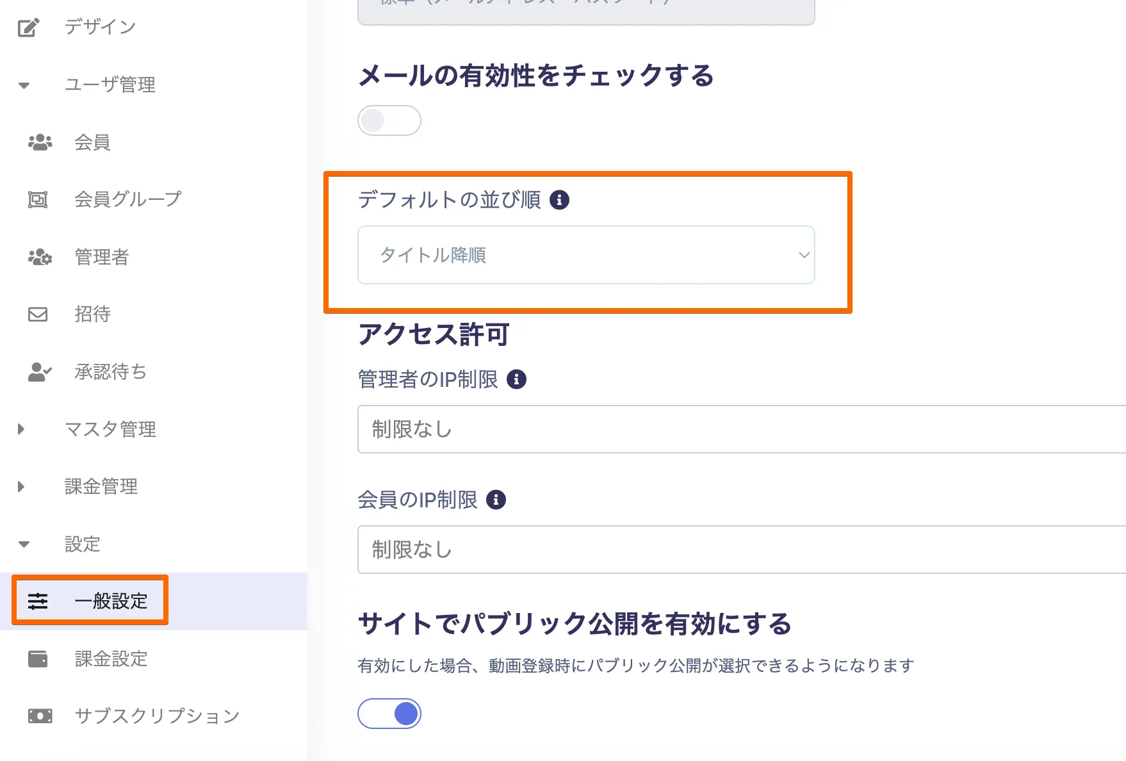This screenshot has height=761, width=1126.
Task: Go to the 承認待ち page
Action: click(110, 372)
